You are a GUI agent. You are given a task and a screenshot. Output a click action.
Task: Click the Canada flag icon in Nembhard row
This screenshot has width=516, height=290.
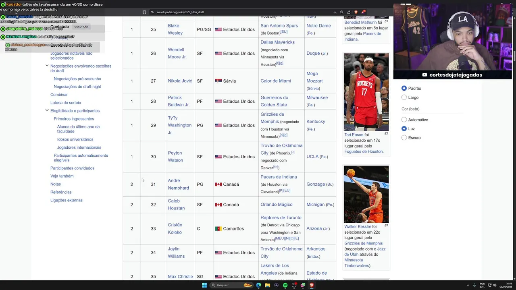coord(218,184)
